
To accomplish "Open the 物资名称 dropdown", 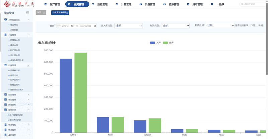I will [x=220, y=25].
